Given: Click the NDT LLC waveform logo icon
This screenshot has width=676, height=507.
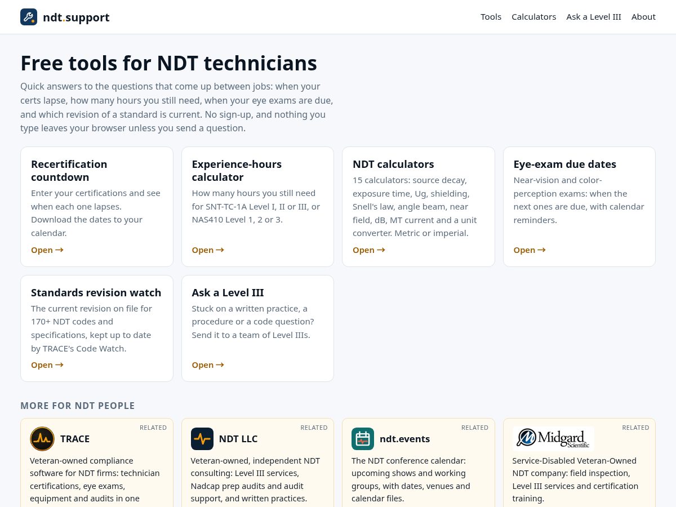Looking at the screenshot, I should pos(202,439).
